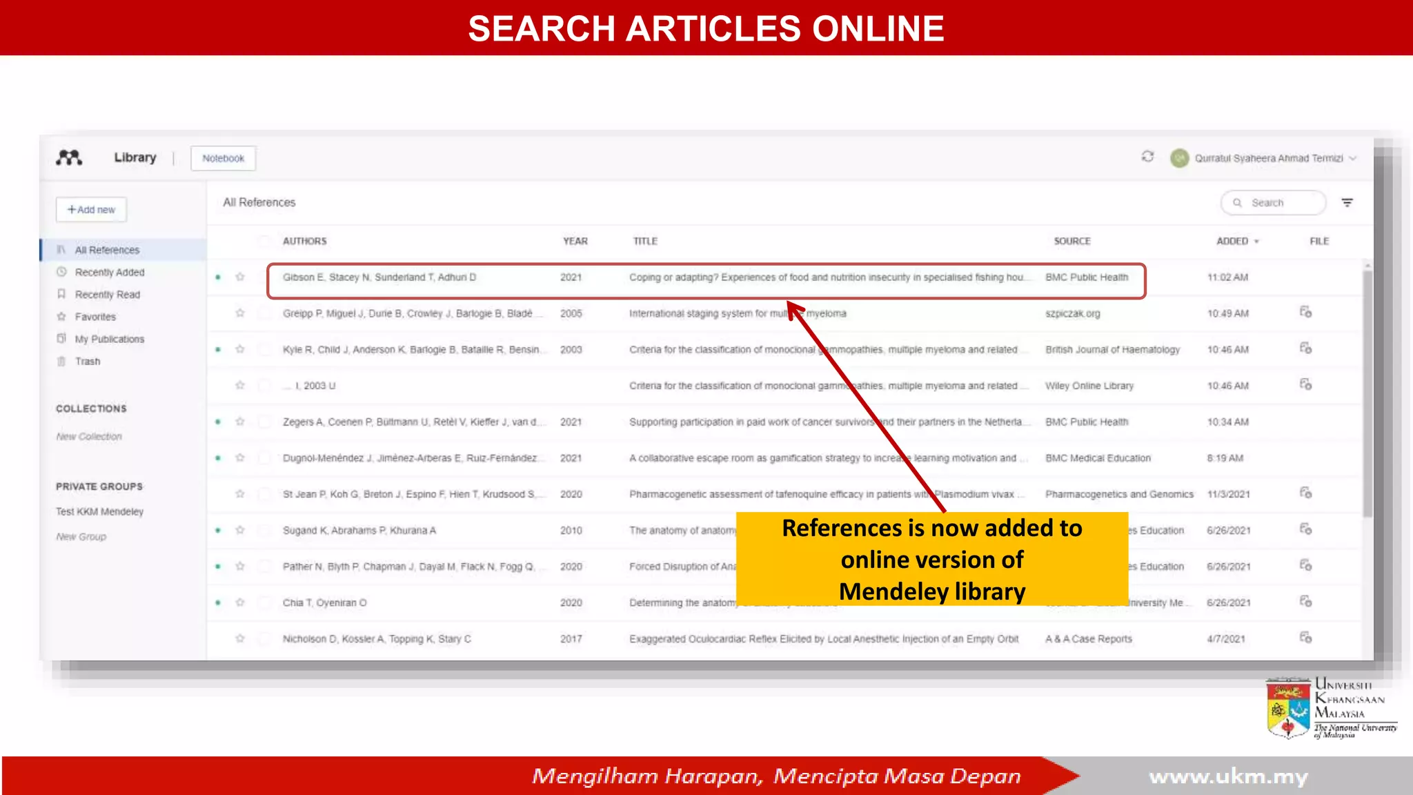Image resolution: width=1413 pixels, height=795 pixels.
Task: Click the +Add new button
Action: coord(91,210)
